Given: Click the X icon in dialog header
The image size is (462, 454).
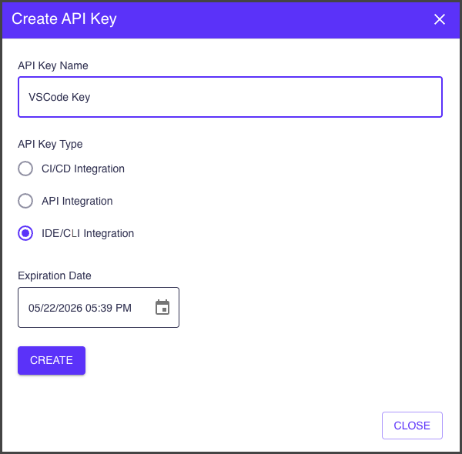Looking at the screenshot, I should 440,19.
